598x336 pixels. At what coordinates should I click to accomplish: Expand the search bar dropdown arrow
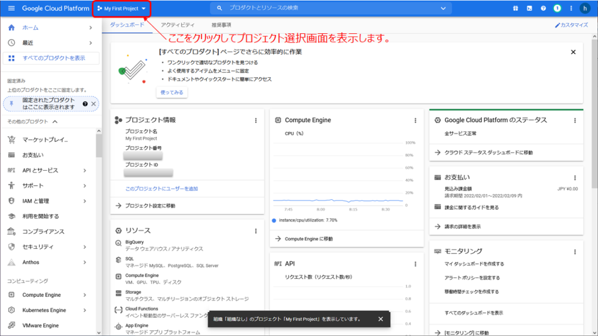click(443, 8)
